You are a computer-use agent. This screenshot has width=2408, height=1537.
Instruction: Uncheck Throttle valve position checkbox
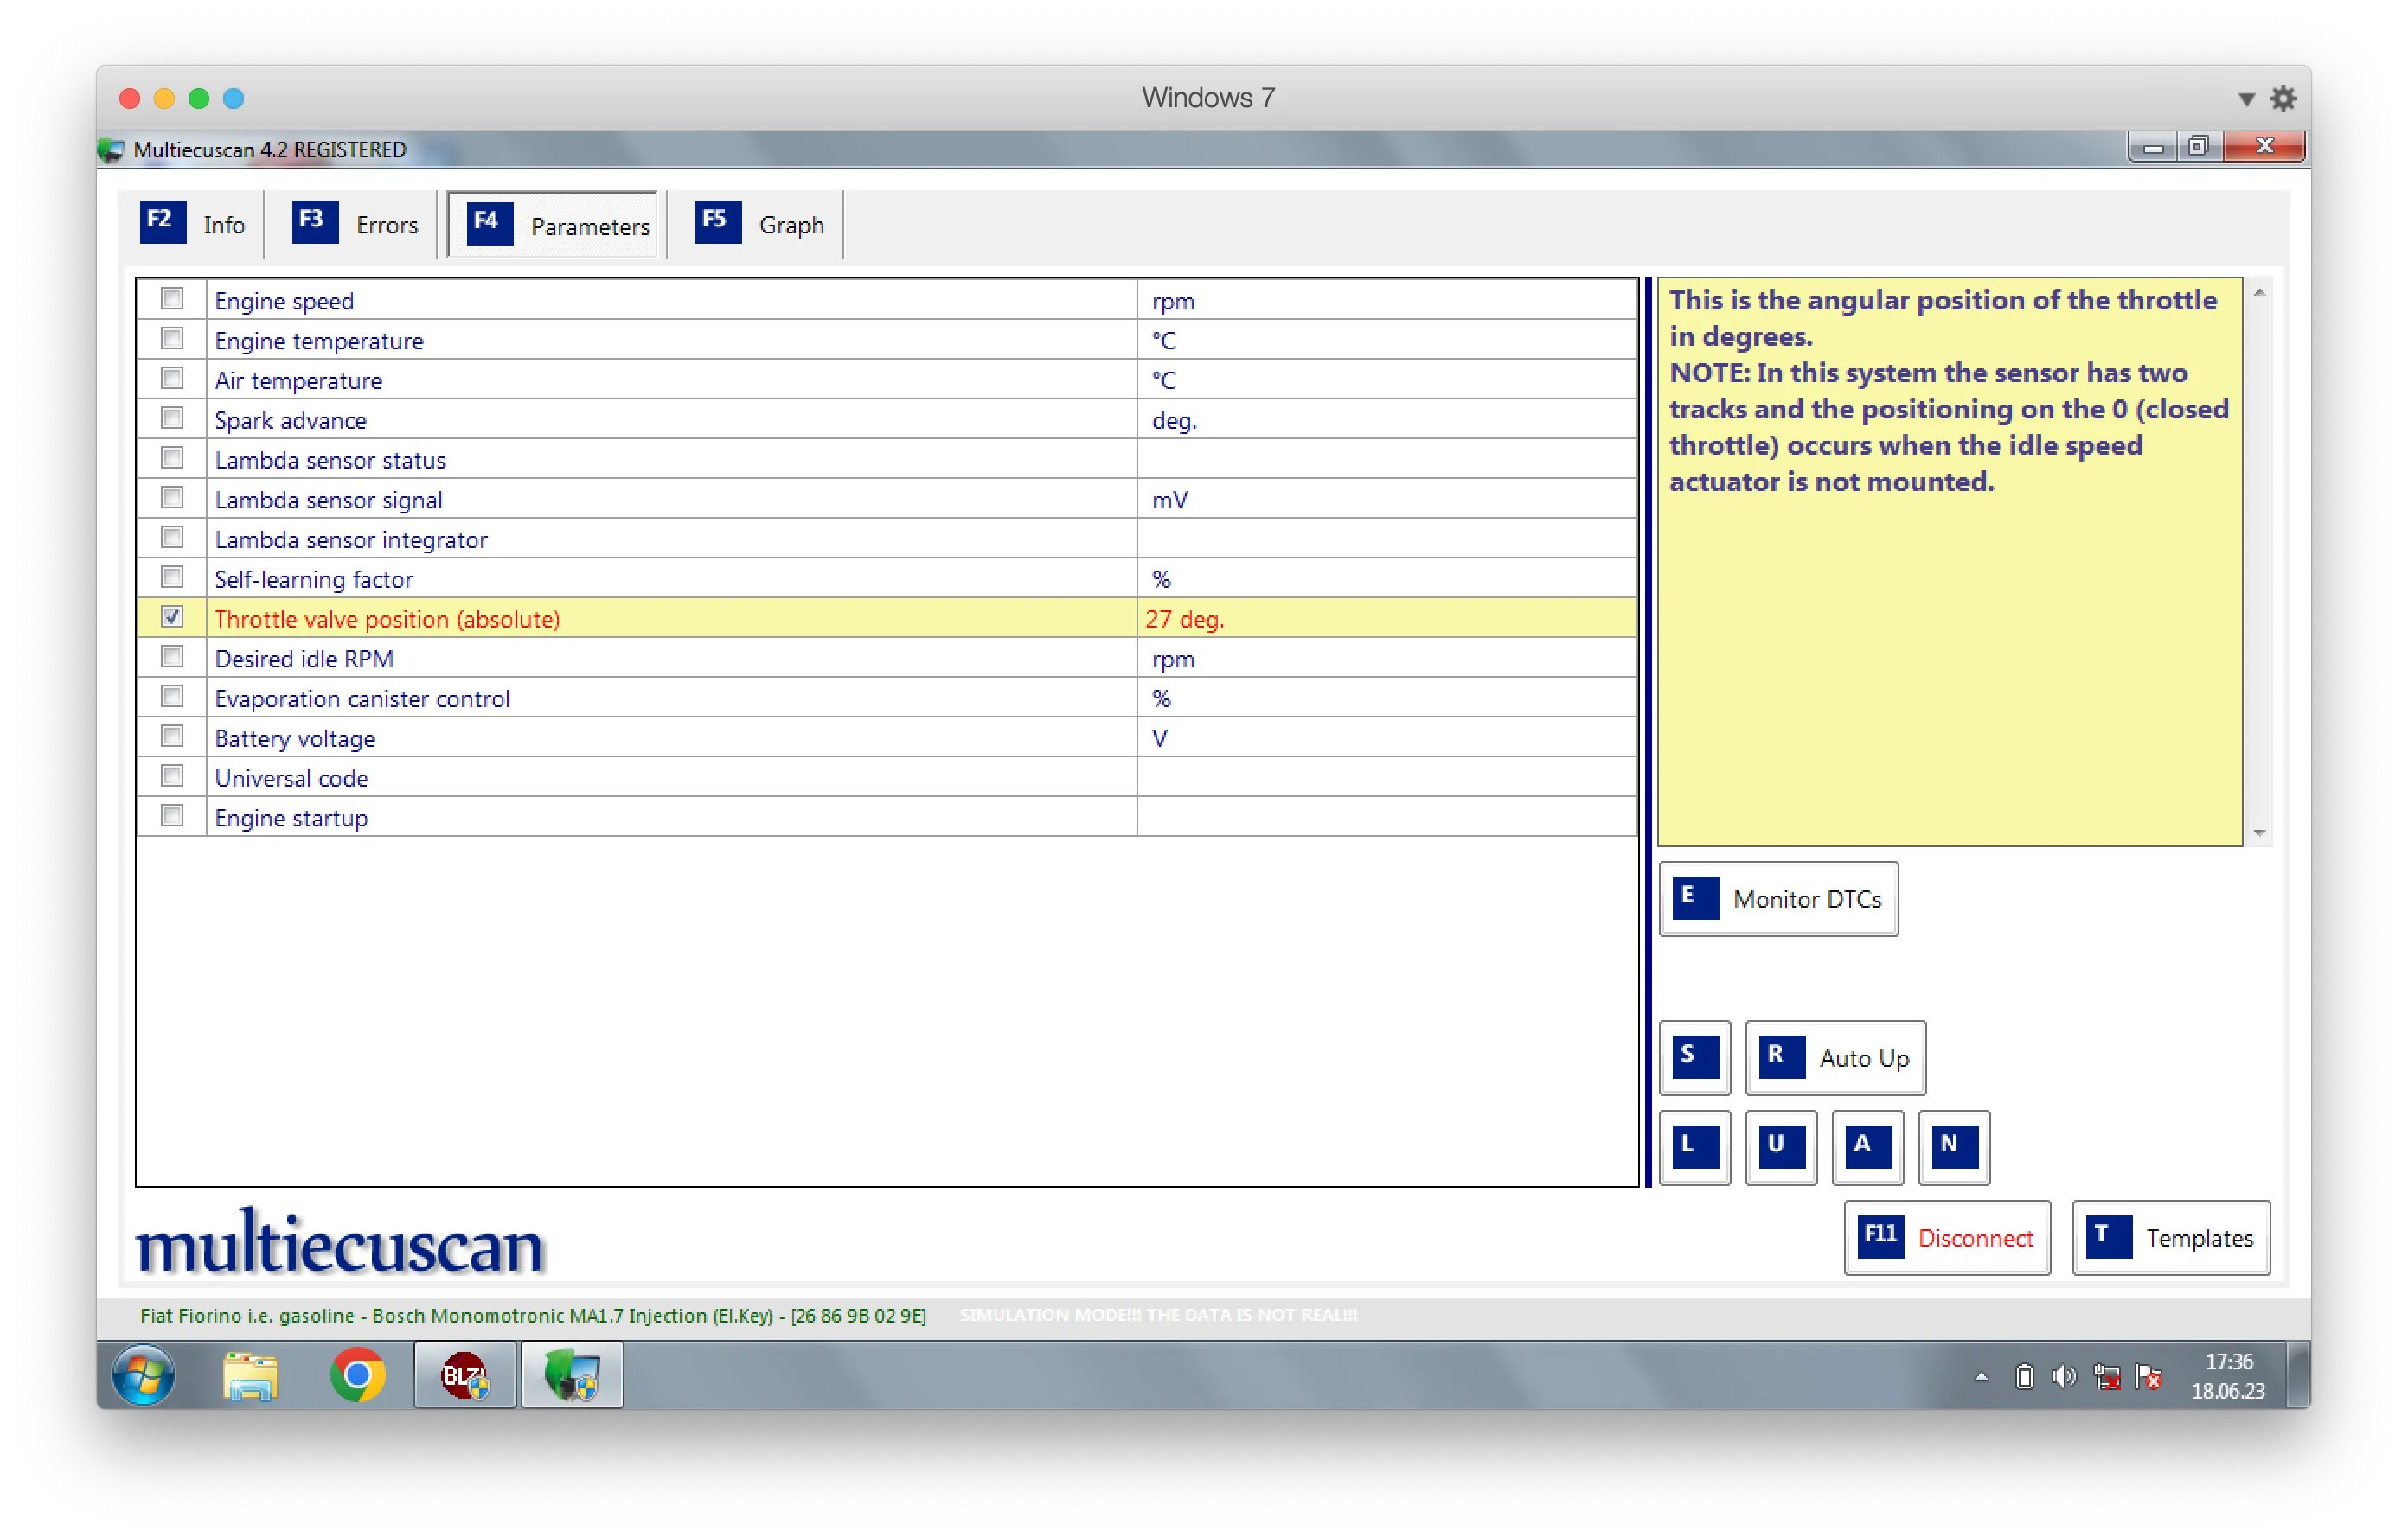click(x=172, y=616)
